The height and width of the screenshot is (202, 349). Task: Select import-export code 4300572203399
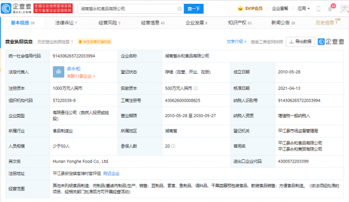pyautogui.click(x=293, y=161)
